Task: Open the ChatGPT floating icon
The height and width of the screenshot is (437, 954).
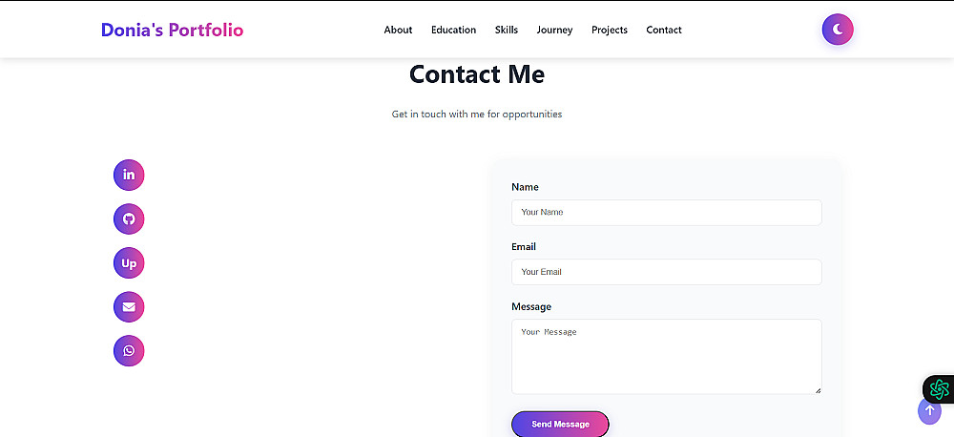Action: [x=939, y=388]
